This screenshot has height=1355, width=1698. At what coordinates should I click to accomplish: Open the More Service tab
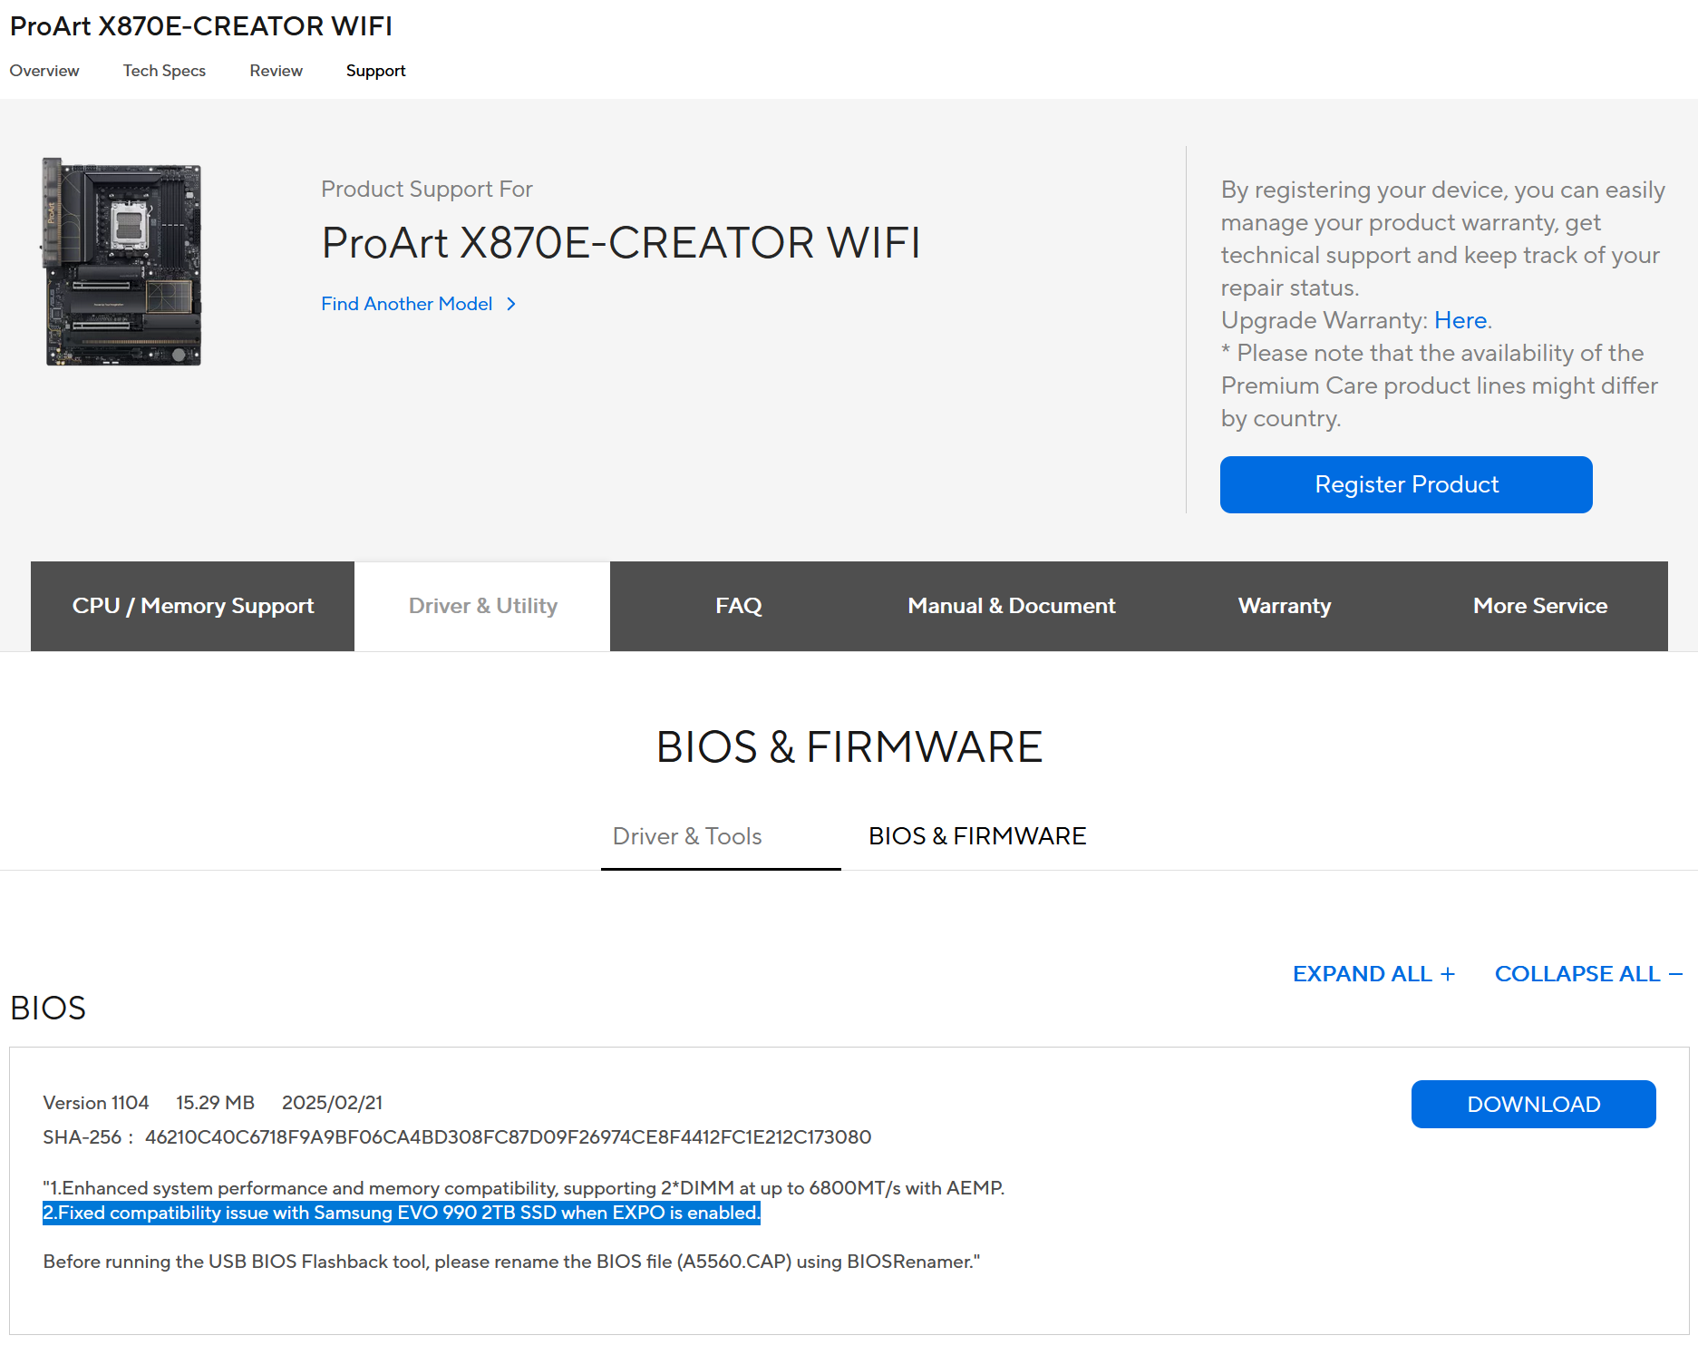[1539, 606]
